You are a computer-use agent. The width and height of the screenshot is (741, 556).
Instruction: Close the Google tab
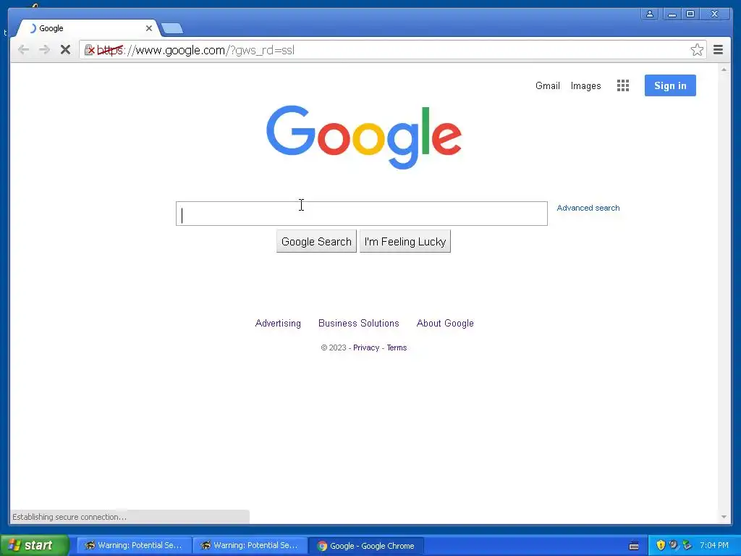point(149,28)
